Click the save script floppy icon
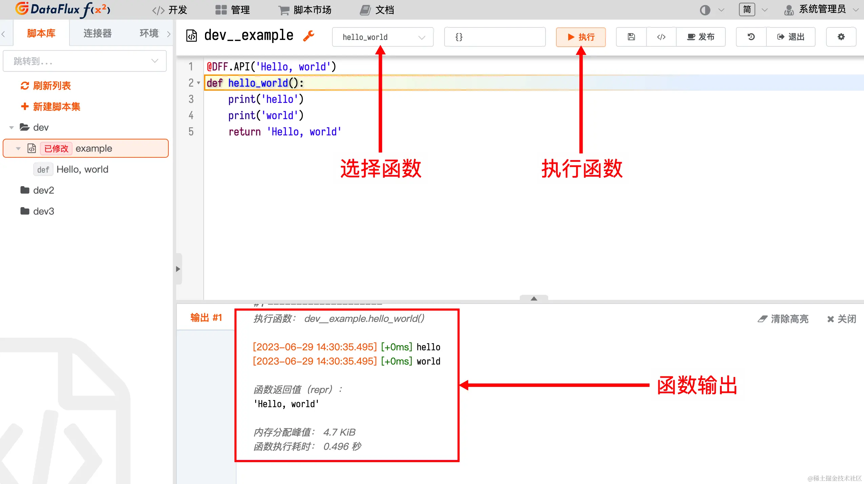The height and width of the screenshot is (484, 864). coord(631,37)
